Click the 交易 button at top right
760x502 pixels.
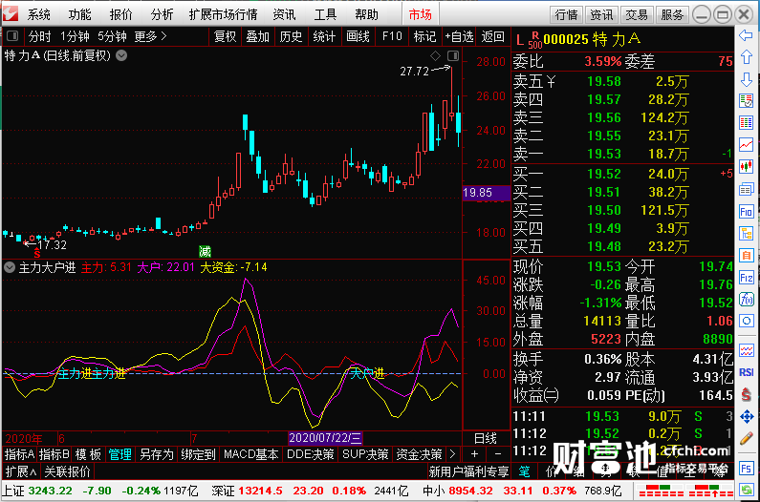tap(637, 15)
